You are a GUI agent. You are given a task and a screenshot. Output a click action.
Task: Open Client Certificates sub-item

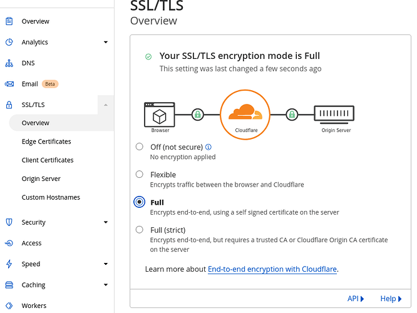pyautogui.click(x=48, y=160)
